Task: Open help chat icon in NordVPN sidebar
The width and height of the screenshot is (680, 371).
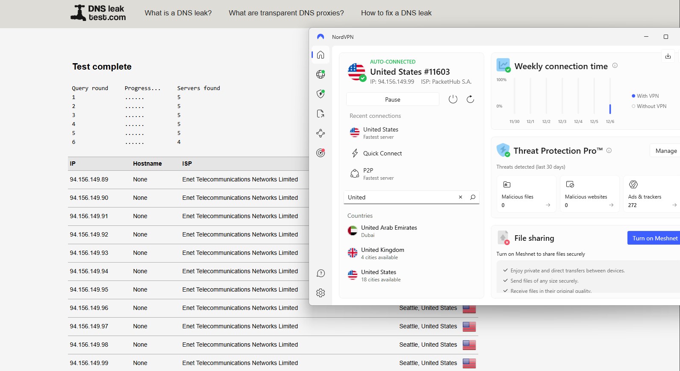Action: click(321, 273)
